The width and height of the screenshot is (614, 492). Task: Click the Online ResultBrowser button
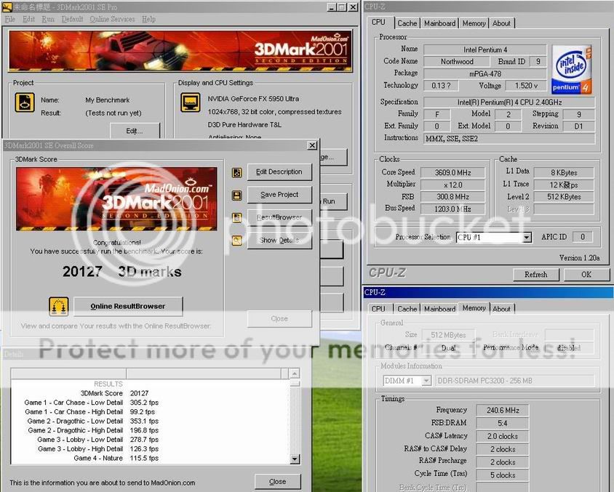(127, 306)
